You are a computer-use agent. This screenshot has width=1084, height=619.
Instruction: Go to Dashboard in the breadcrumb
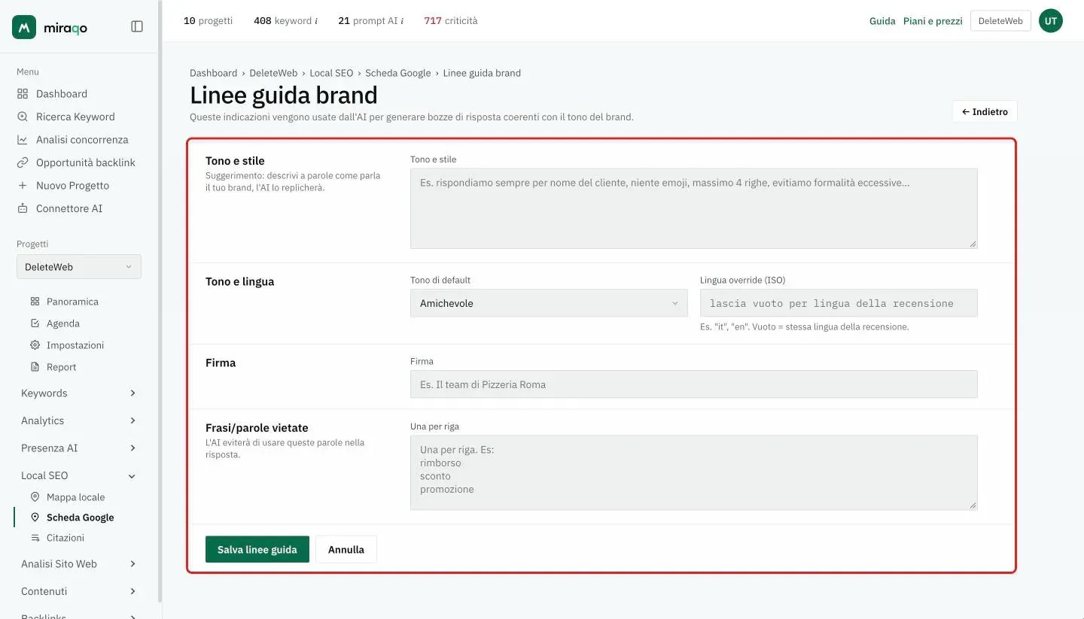213,73
